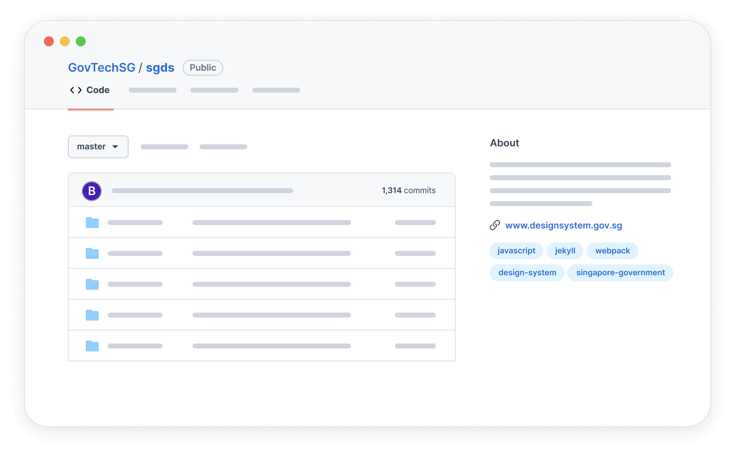
Task: Select the webpack topic tag
Action: click(x=612, y=251)
